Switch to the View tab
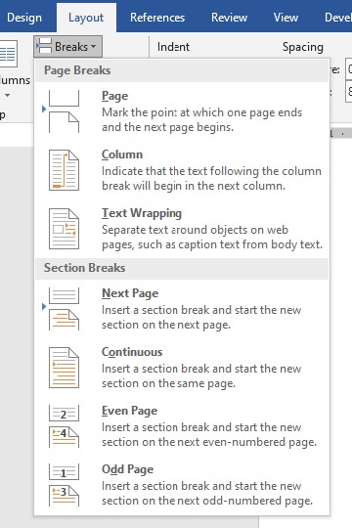This screenshot has width=352, height=528. tap(286, 18)
